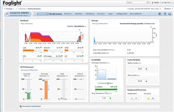Screen dimensions: 174x112
Task: Click the StealthCollect logo icon
Action: pyautogui.click(x=20, y=106)
